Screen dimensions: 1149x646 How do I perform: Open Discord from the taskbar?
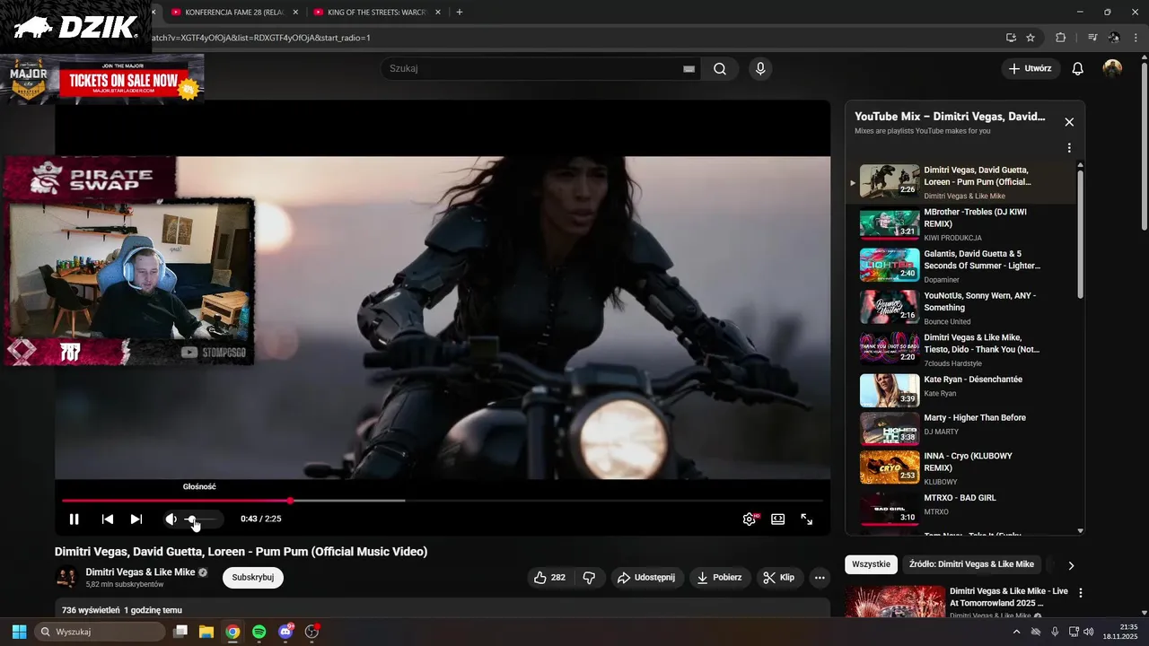pyautogui.click(x=285, y=632)
